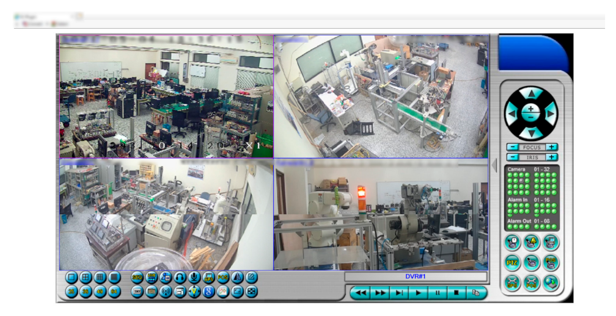Open the POS display in bottom toolbar
616x316 pixels.
pyautogui.click(x=222, y=277)
